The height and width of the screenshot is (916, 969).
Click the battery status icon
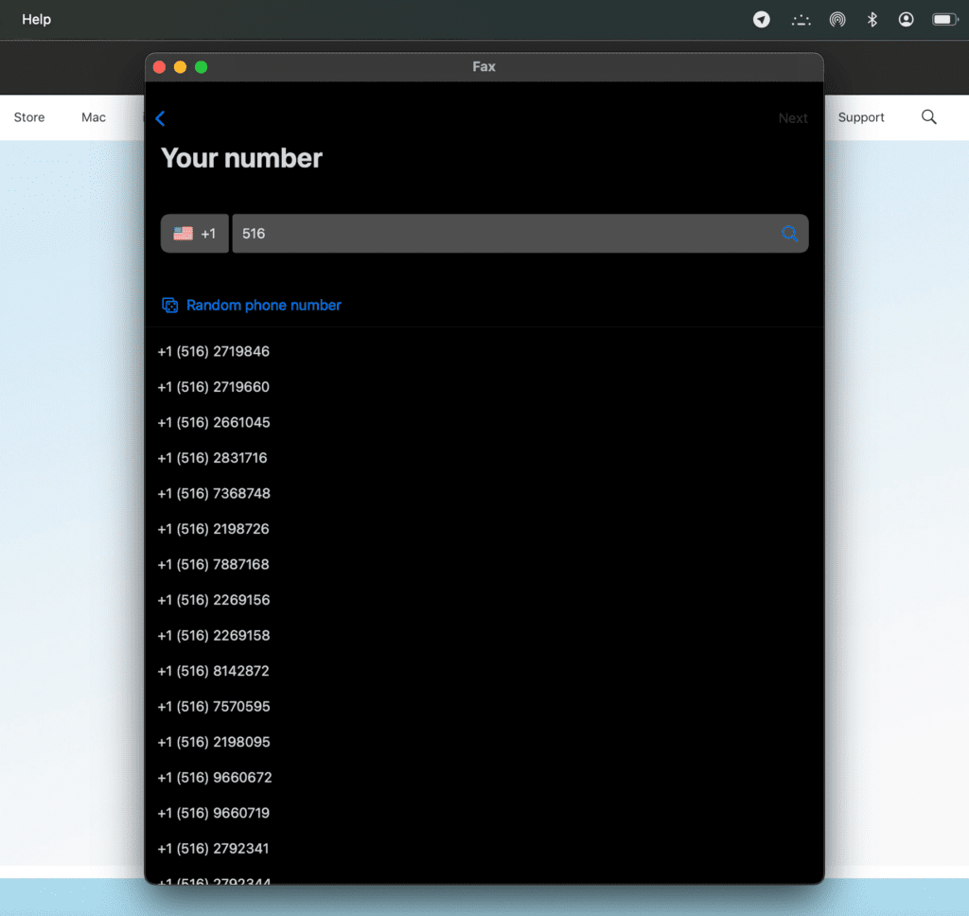point(944,19)
